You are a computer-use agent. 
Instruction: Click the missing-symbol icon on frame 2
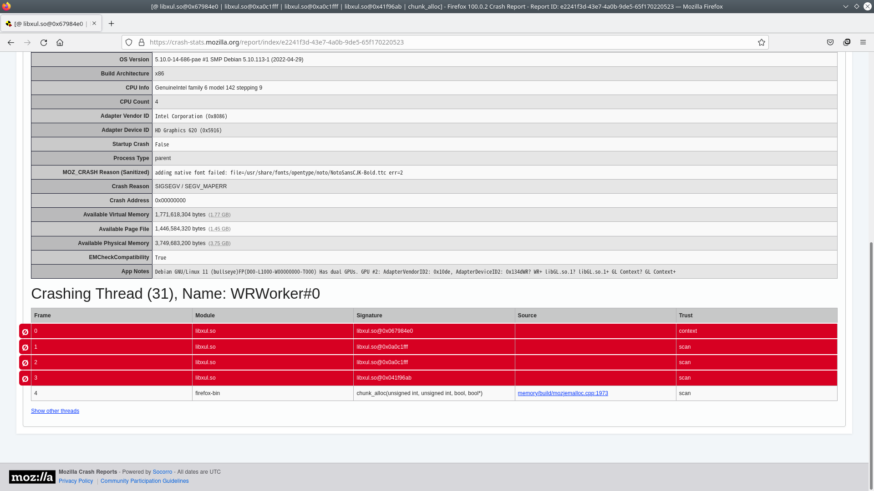coord(25,362)
